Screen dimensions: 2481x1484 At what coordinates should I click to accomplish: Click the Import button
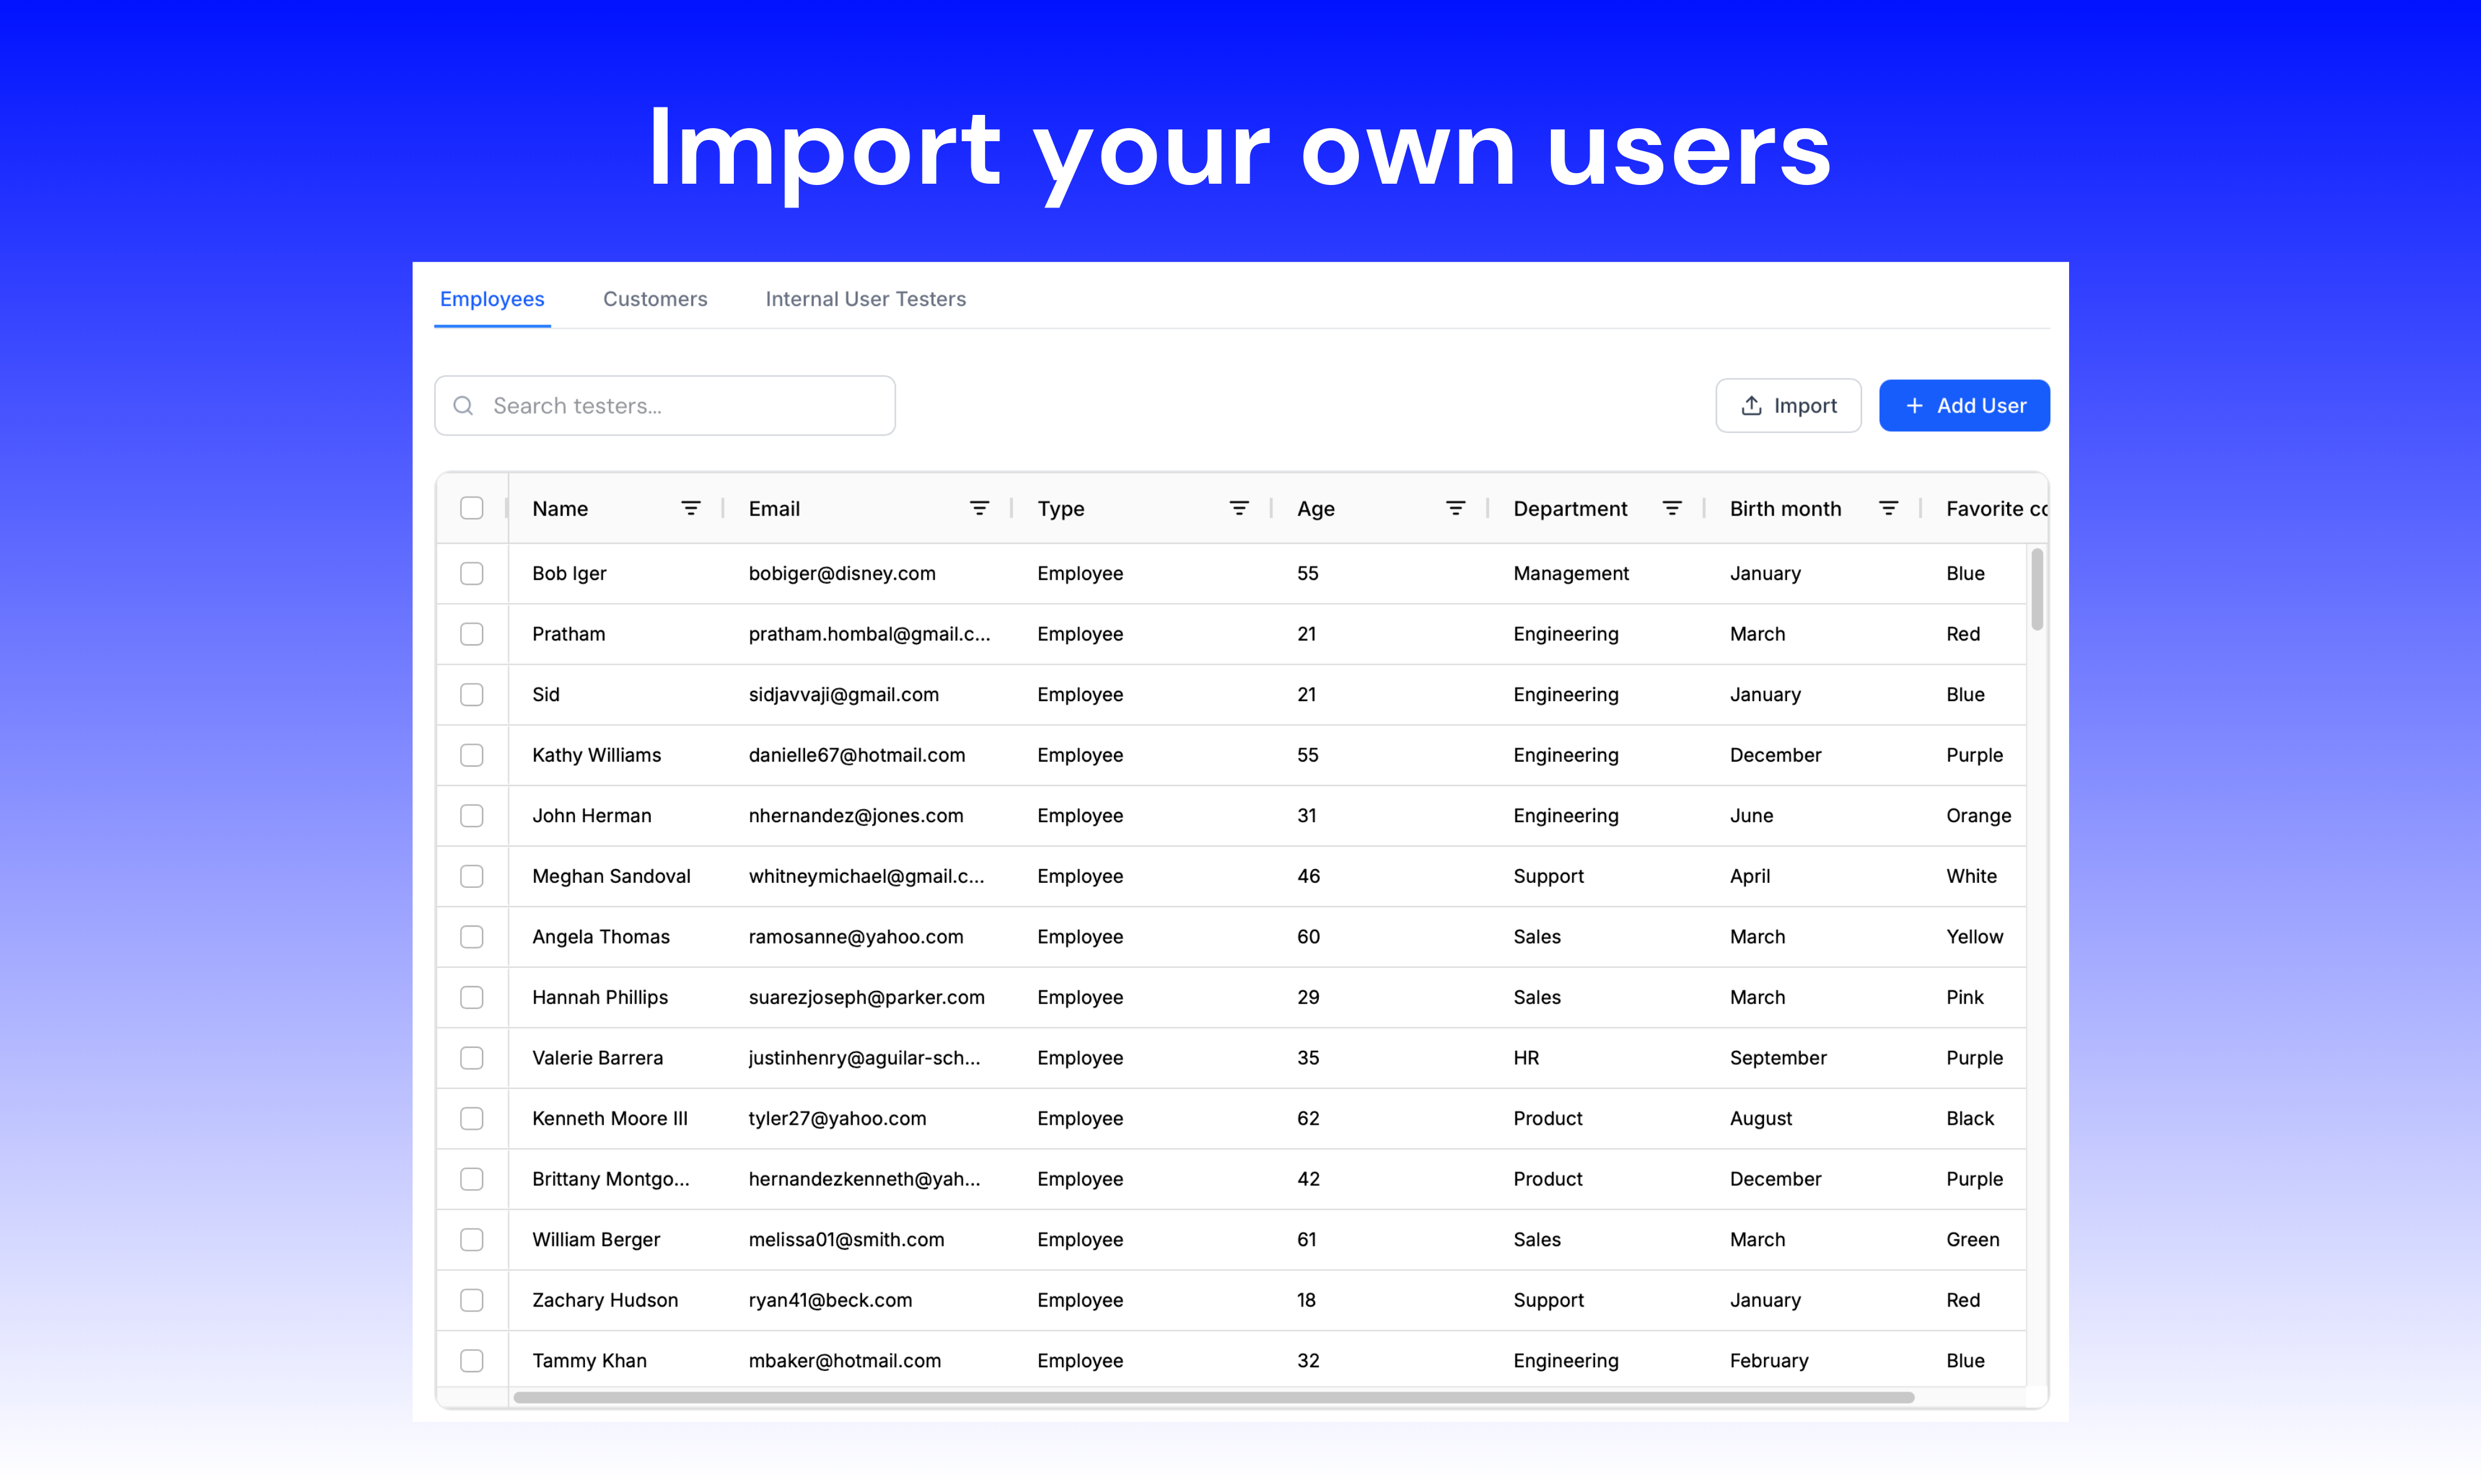[1788, 405]
